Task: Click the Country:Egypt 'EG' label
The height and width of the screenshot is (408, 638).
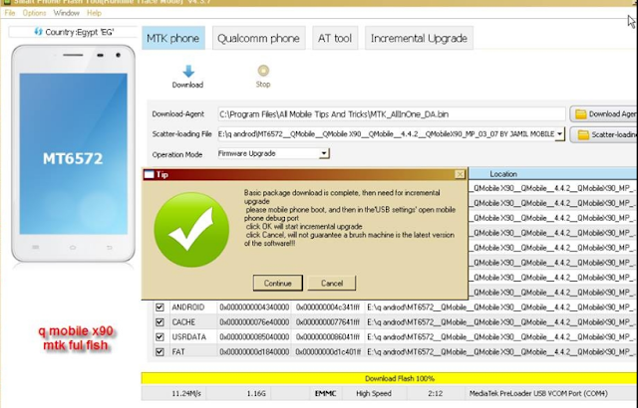Action: pos(80,32)
